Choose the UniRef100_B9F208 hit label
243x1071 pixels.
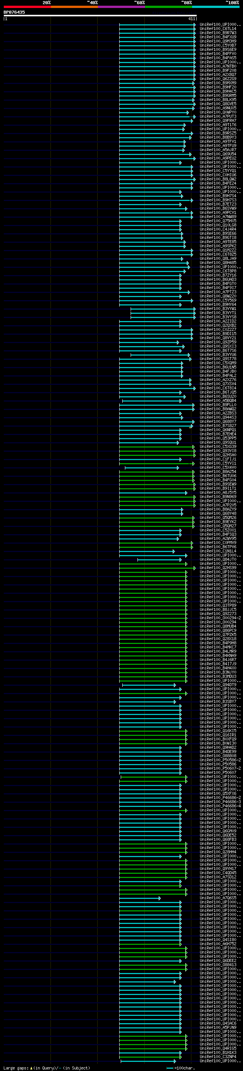218,71
